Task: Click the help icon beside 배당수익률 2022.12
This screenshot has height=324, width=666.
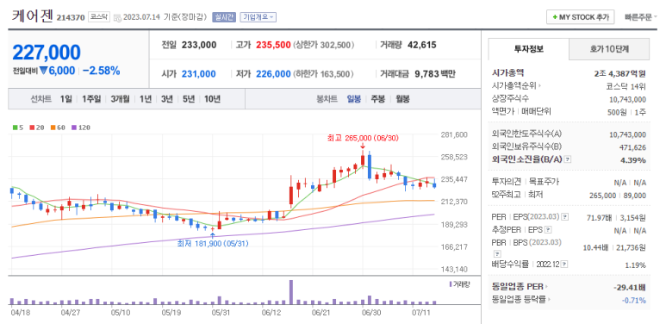Action: [564, 265]
